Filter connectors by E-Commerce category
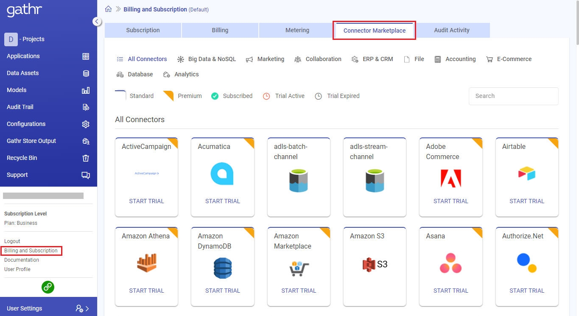This screenshot has height=316, width=579. pos(509,59)
